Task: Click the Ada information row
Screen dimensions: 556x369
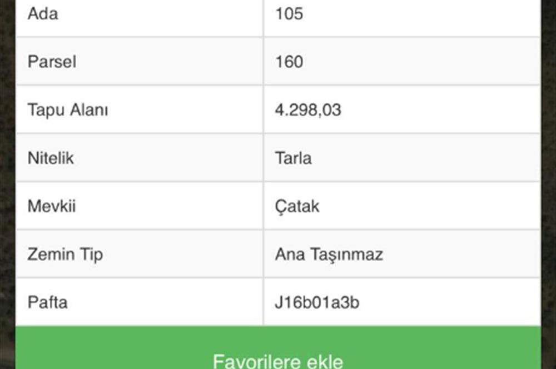Action: 278,14
